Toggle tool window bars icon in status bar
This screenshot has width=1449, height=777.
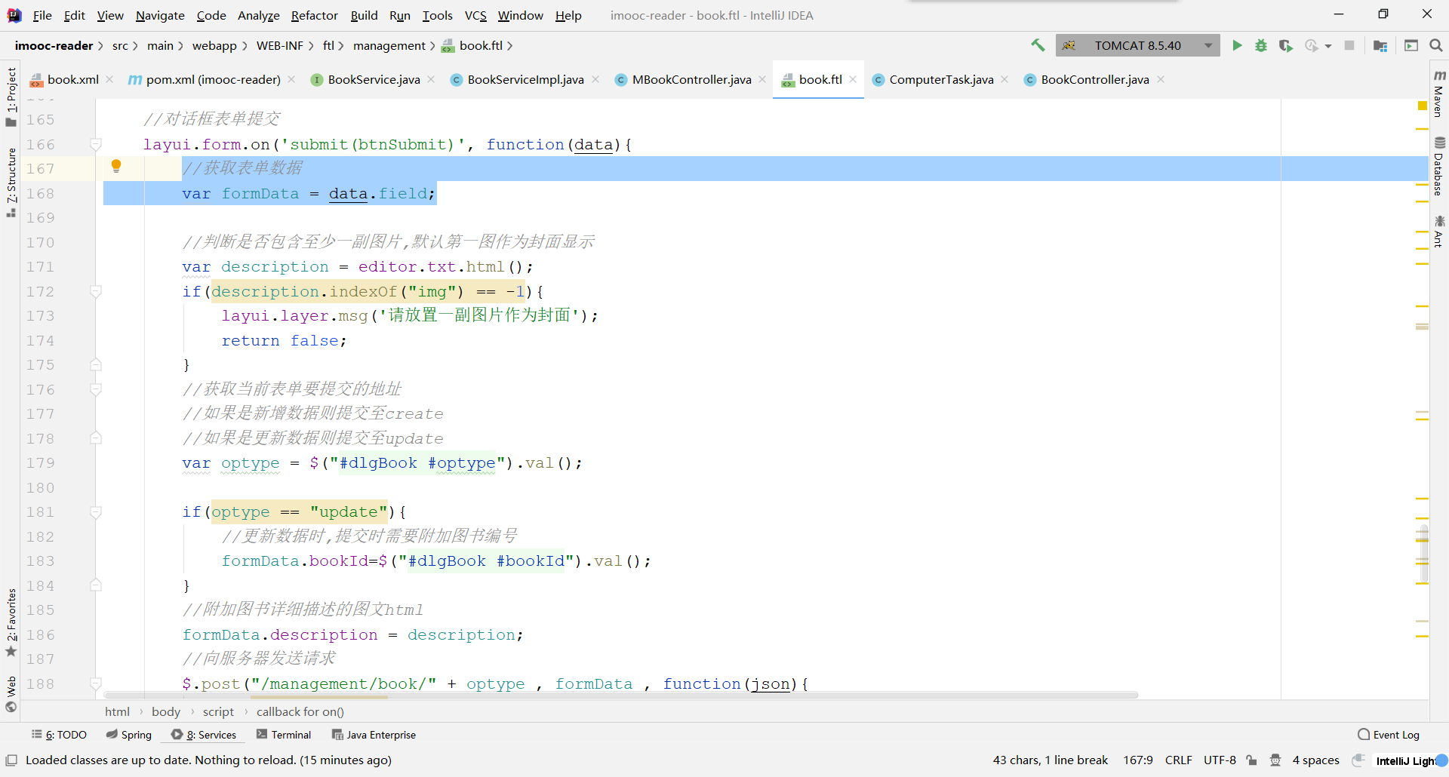click(11, 760)
